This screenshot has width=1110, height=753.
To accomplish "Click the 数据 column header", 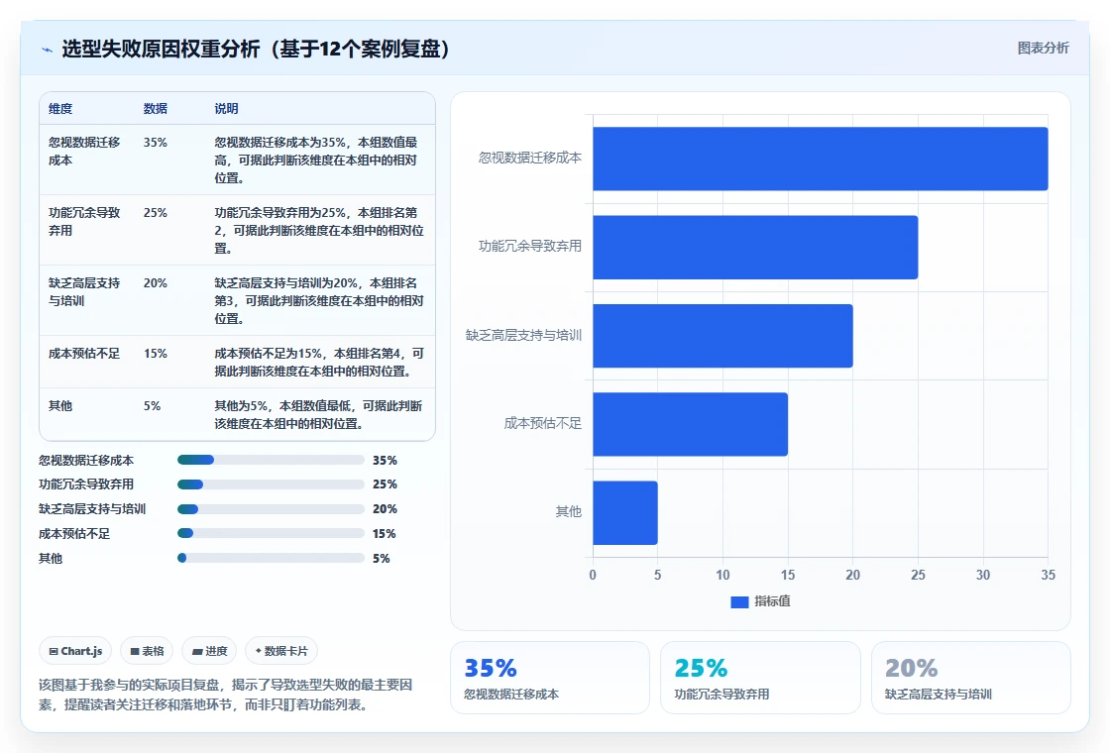I will pos(155,109).
